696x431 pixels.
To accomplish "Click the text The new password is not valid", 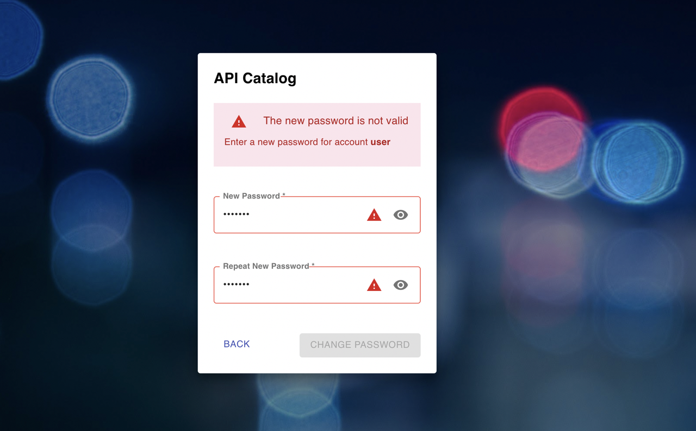I will coord(335,121).
